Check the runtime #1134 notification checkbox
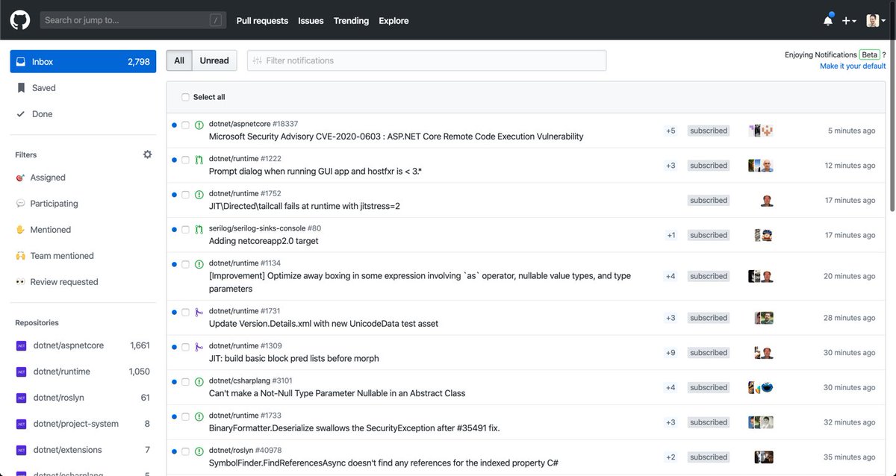 (185, 264)
